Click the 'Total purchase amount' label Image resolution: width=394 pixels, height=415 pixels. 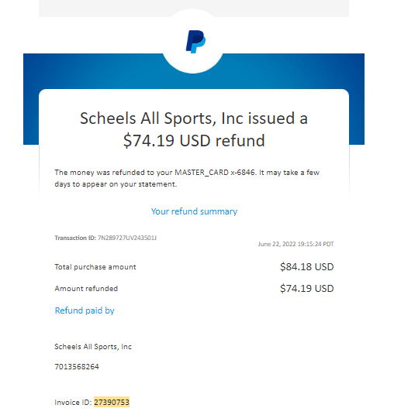pyautogui.click(x=95, y=267)
